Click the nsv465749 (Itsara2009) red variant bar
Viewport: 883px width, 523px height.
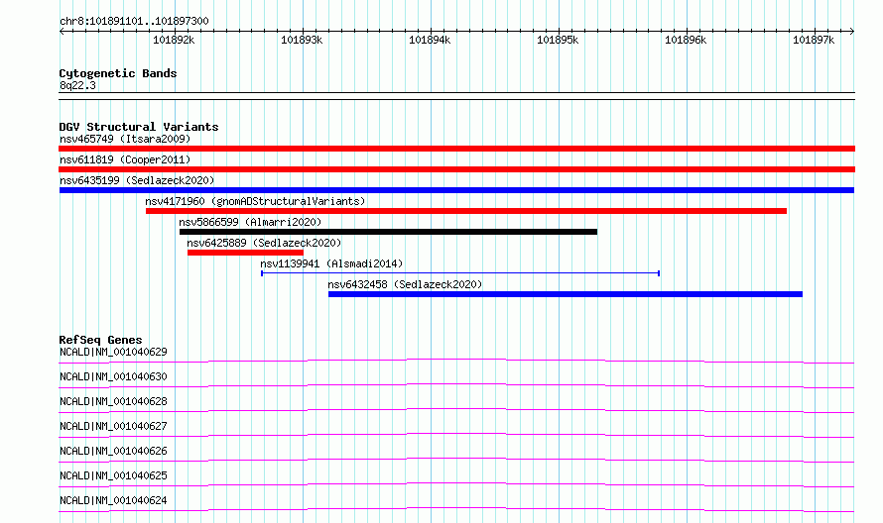(x=456, y=149)
